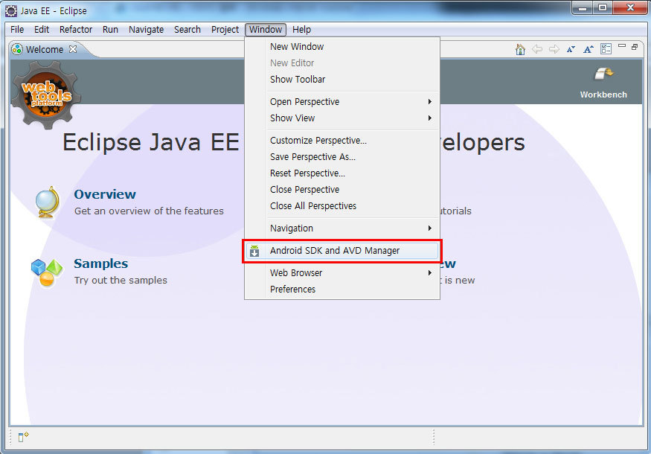Open the Help menu
651x454 pixels.
coord(301,30)
